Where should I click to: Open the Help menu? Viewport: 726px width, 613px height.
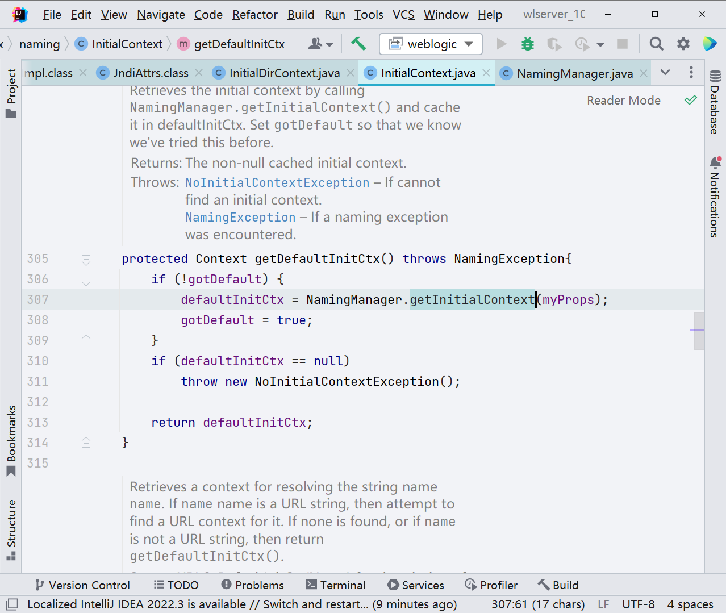pyautogui.click(x=490, y=15)
